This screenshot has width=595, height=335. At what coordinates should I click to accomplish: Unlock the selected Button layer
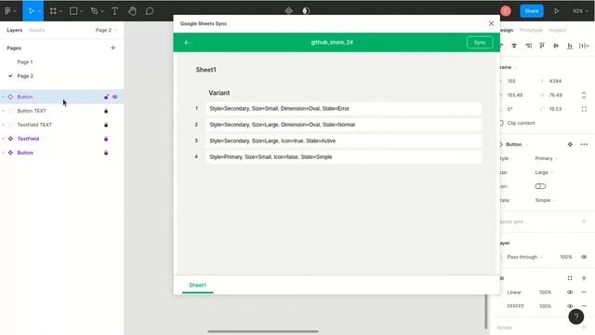(106, 97)
